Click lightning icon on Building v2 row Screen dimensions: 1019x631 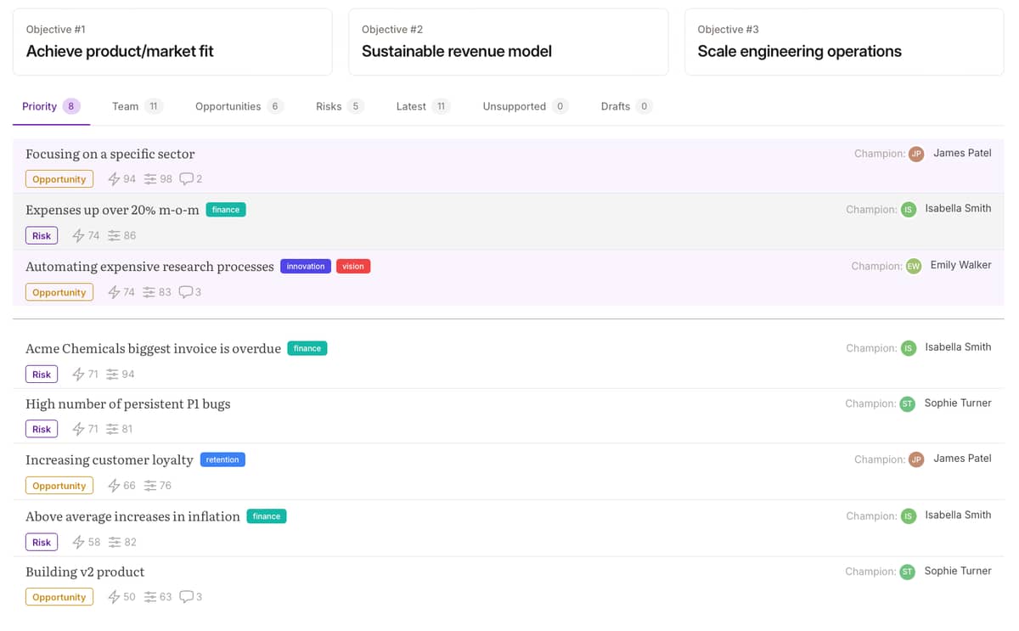[114, 597]
